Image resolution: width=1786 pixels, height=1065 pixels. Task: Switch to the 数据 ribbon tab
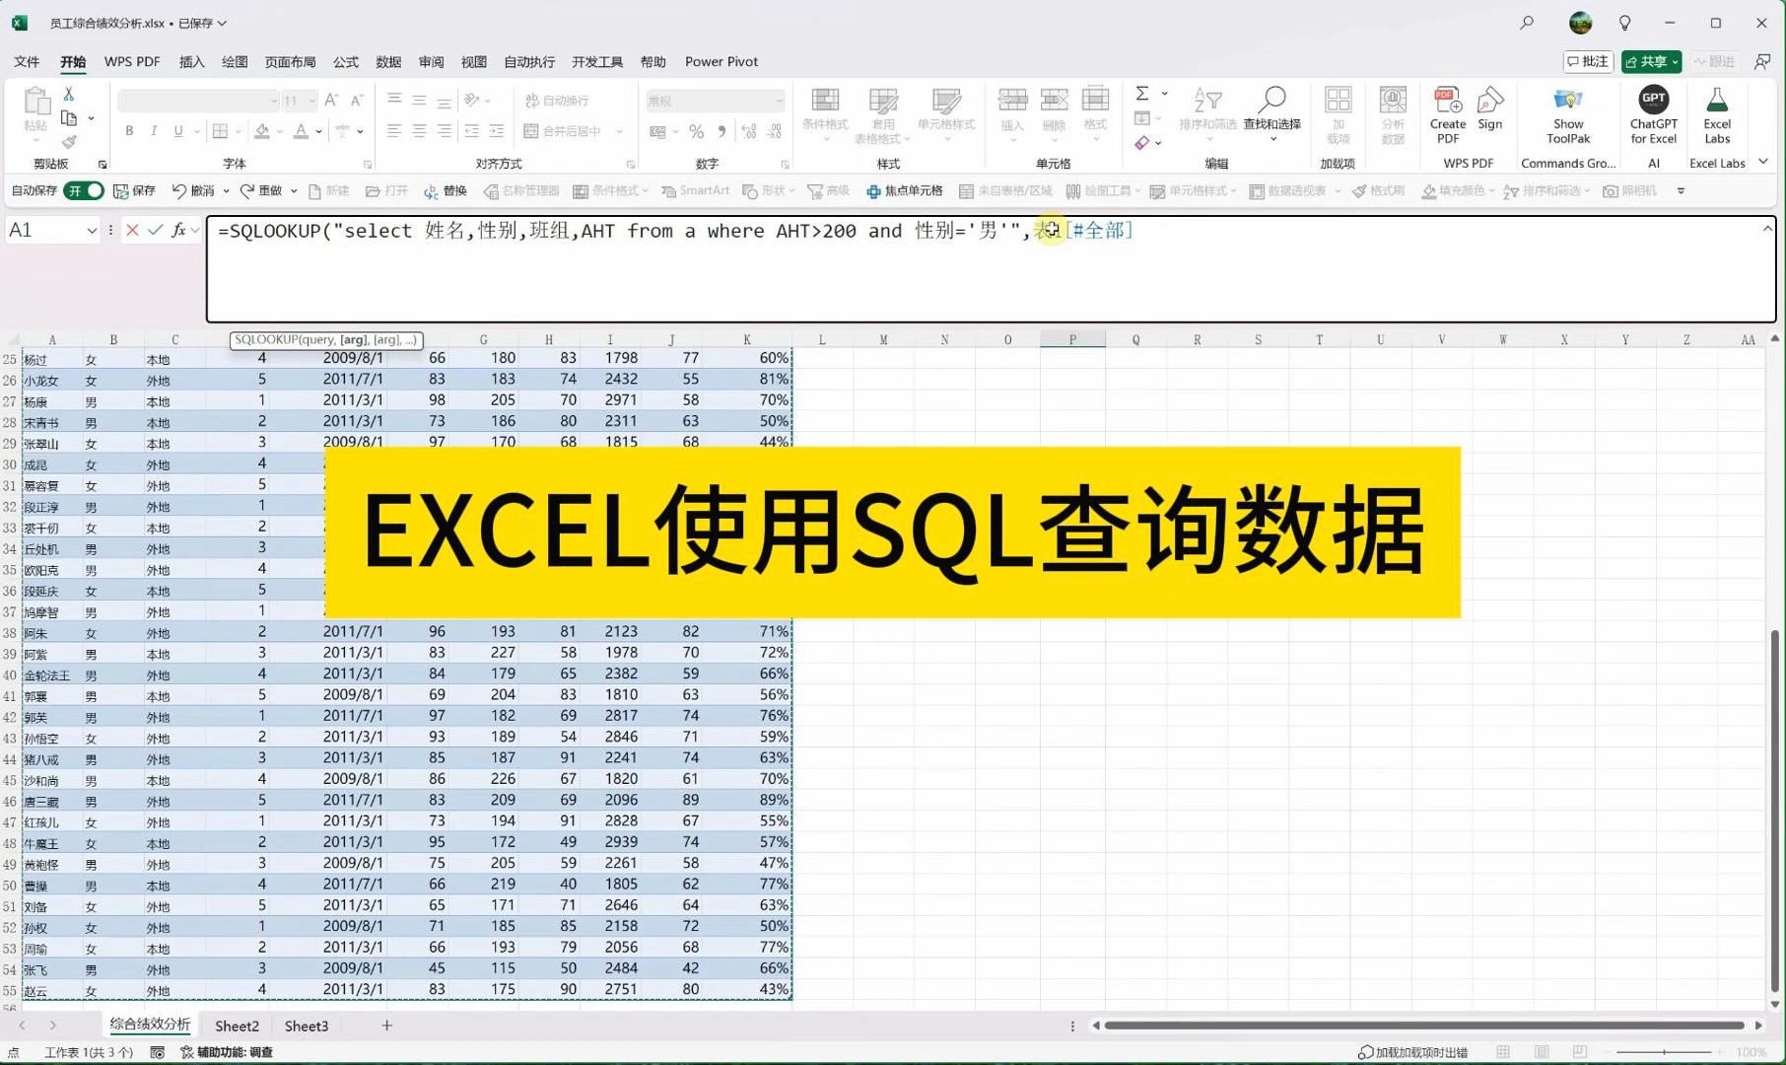click(387, 61)
